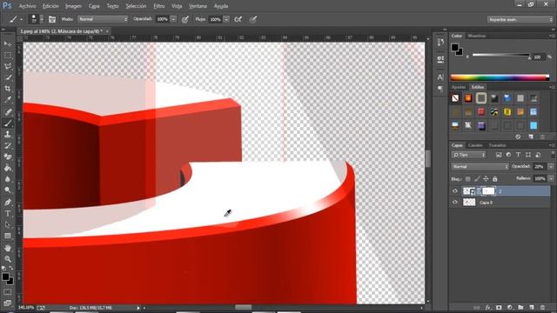This screenshot has height=313, width=557.
Task: Select the Magic Wand tool
Action: (8, 77)
